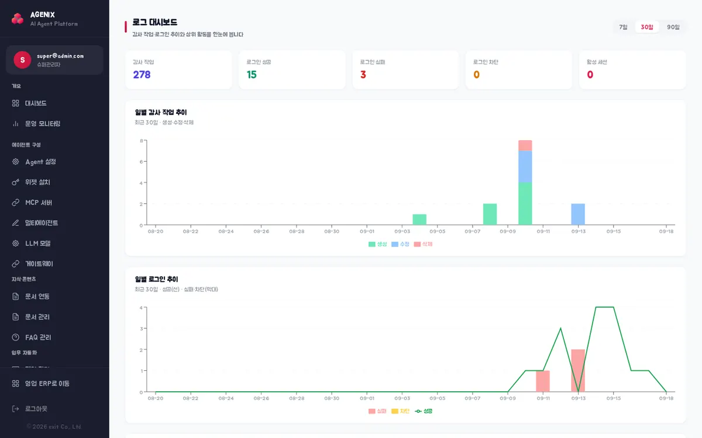Click the 09-11 failure bar in login chart

coord(543,381)
